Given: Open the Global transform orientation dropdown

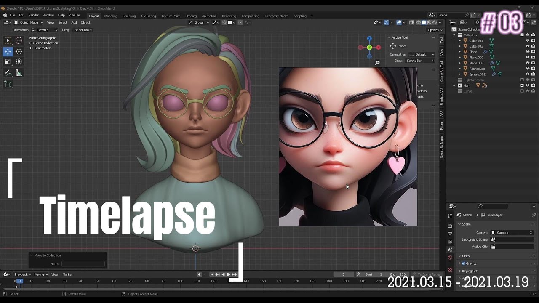Looking at the screenshot, I should point(199,22).
